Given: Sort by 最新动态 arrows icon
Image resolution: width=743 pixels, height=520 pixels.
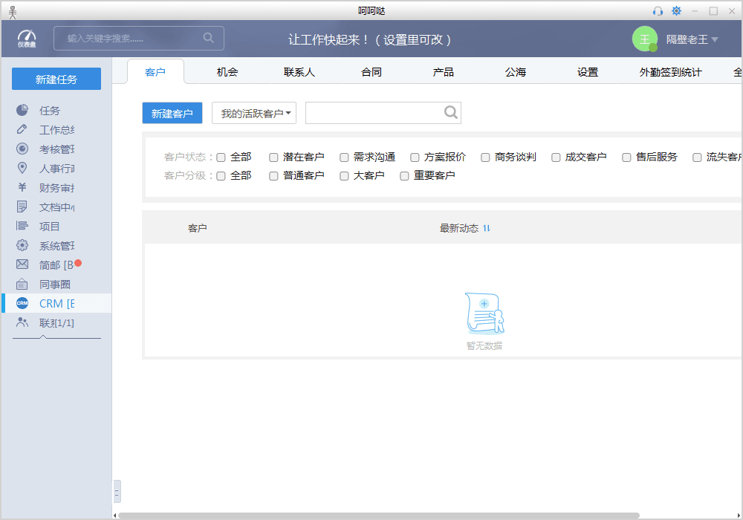Looking at the screenshot, I should [x=487, y=228].
